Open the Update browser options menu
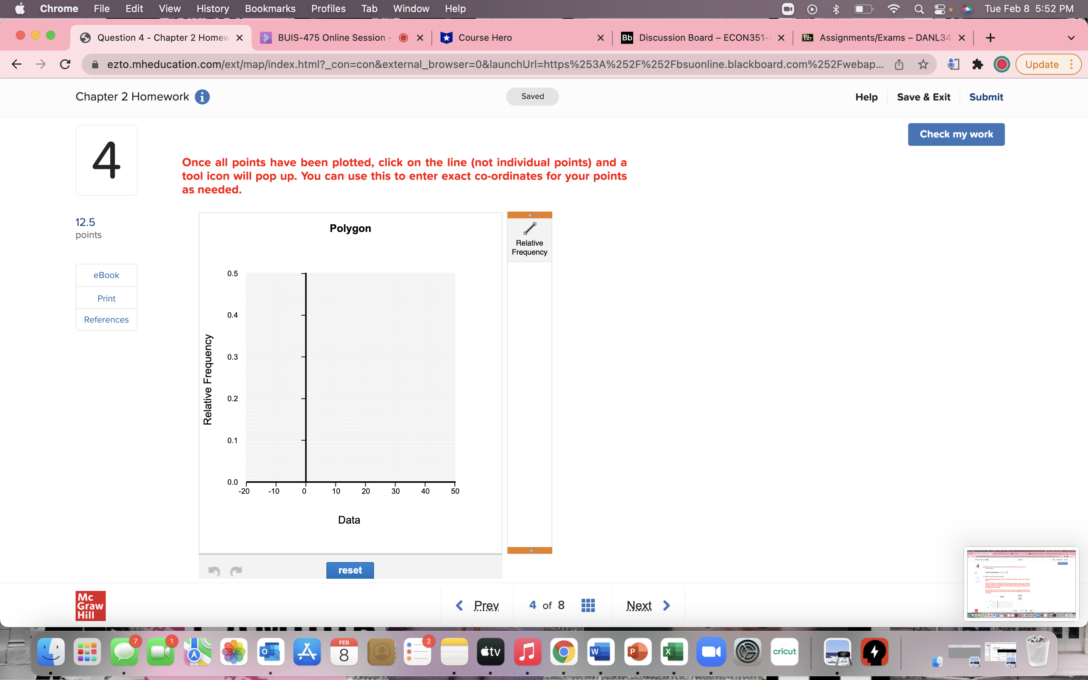The height and width of the screenshot is (680, 1088). tap(1071, 64)
